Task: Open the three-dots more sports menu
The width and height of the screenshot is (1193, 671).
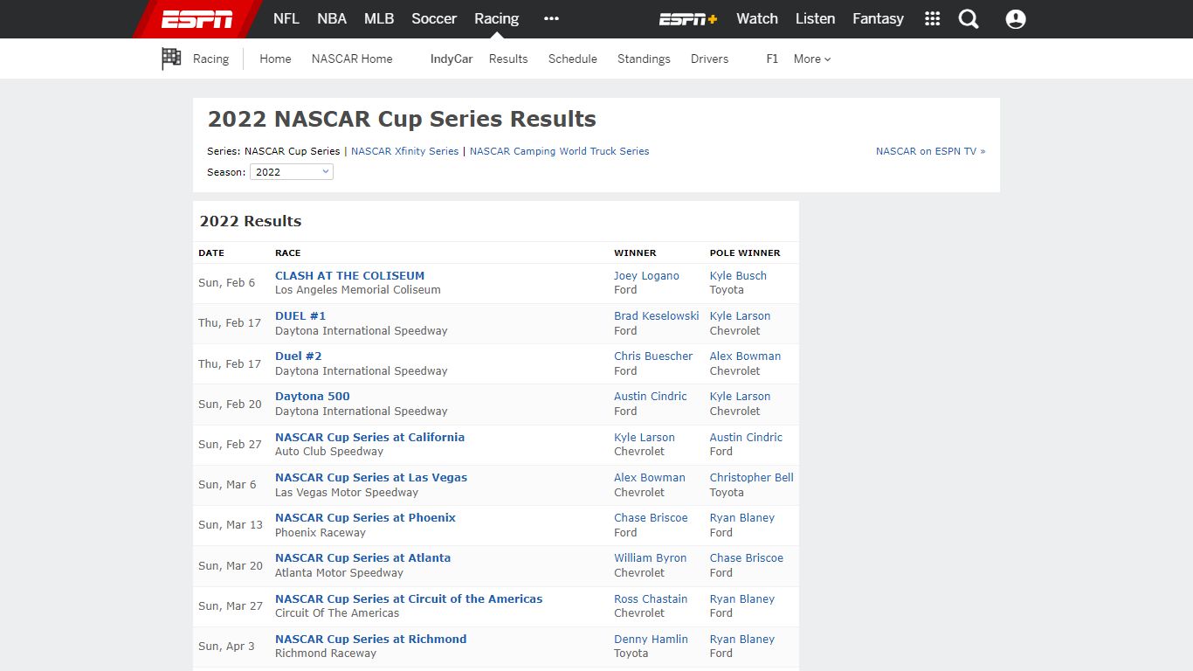Action: click(551, 18)
